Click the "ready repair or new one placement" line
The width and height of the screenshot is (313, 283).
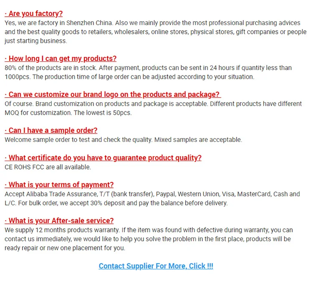click(65, 248)
